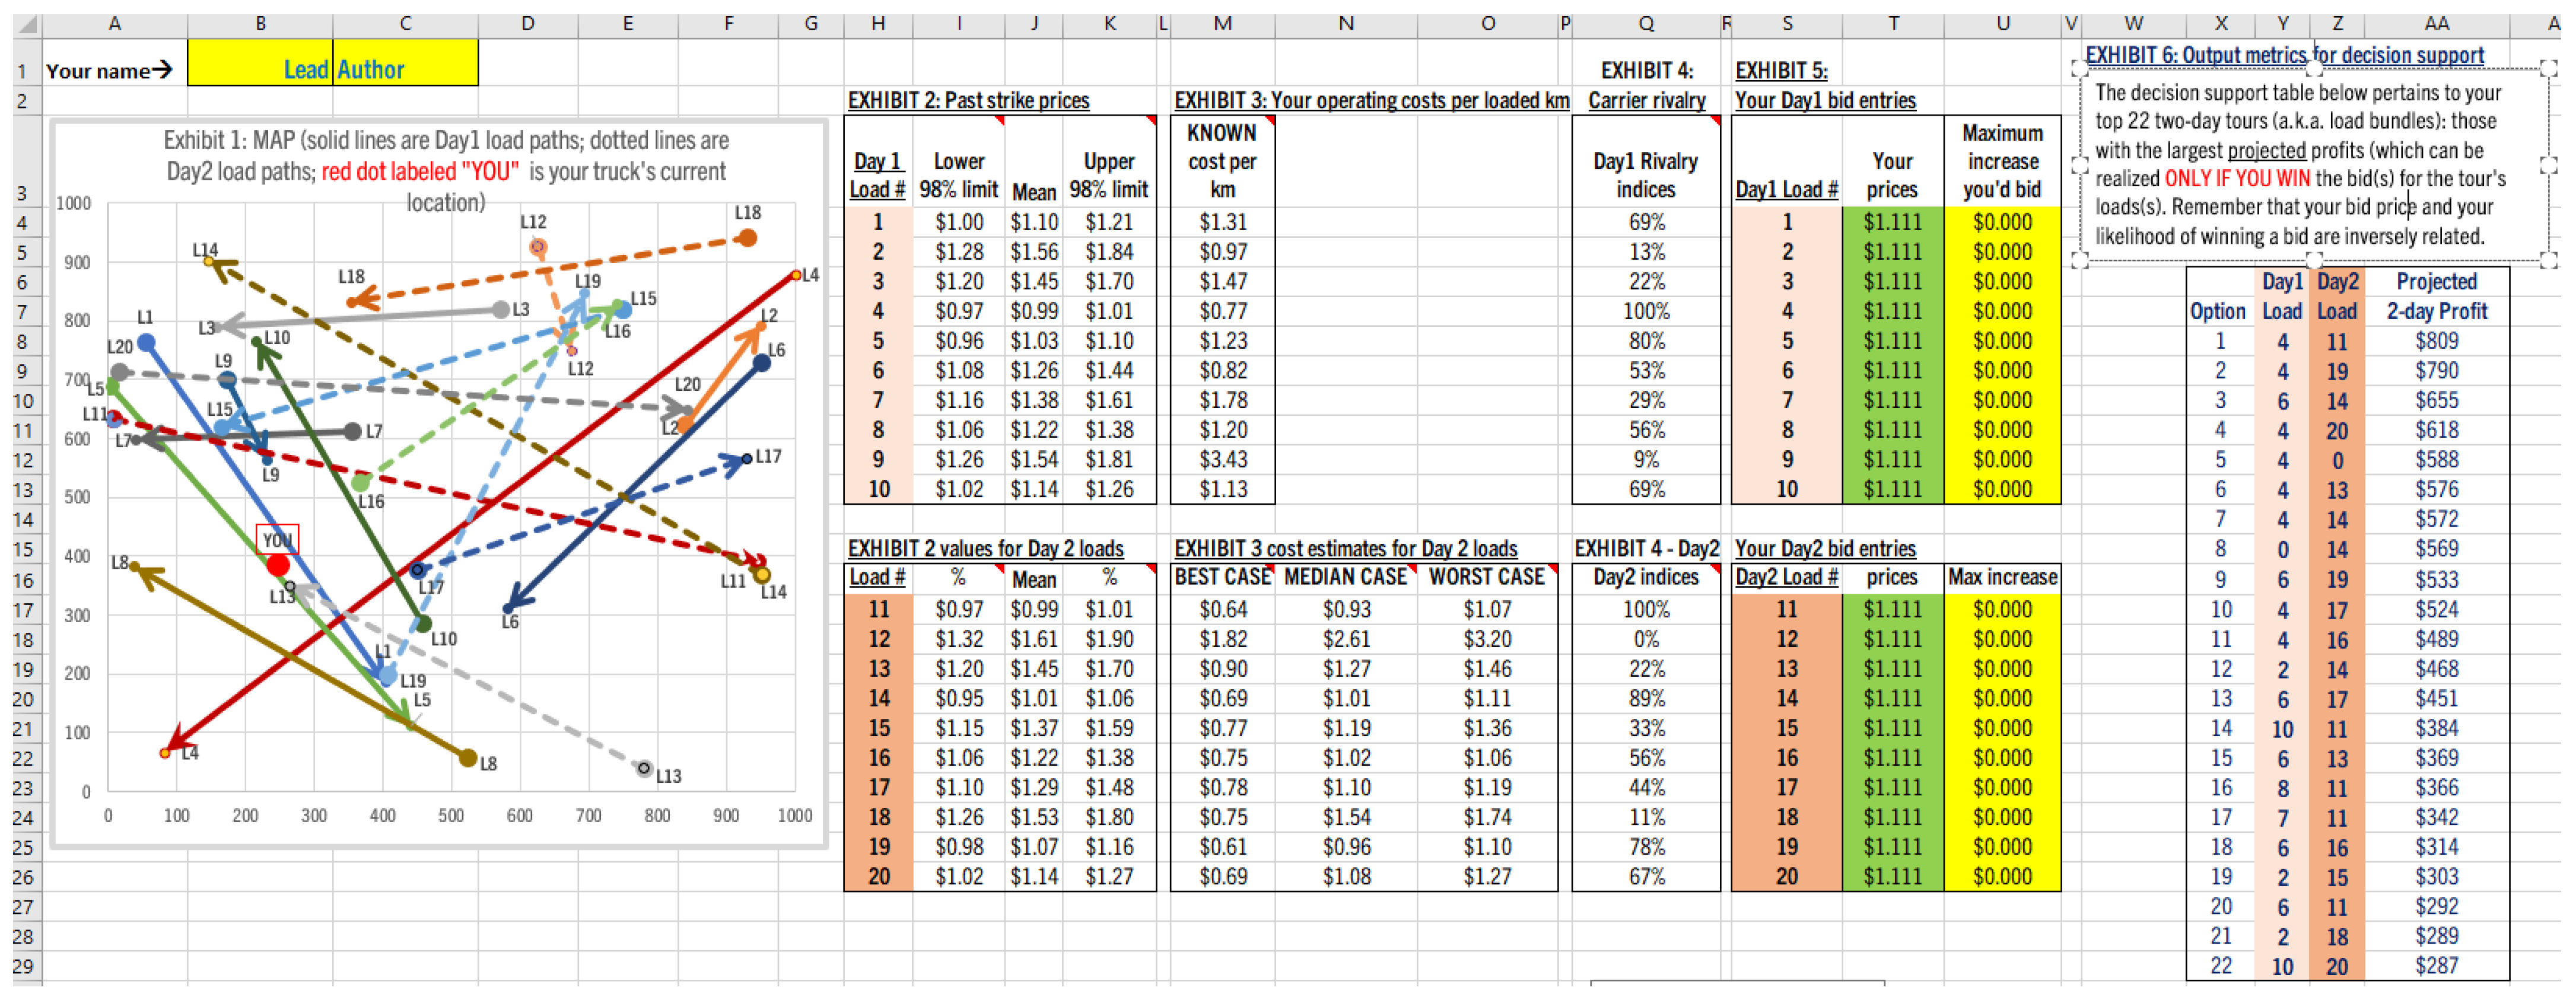
Task: Click the gray L13 hollow marker near the map bottom
Action: [x=645, y=769]
